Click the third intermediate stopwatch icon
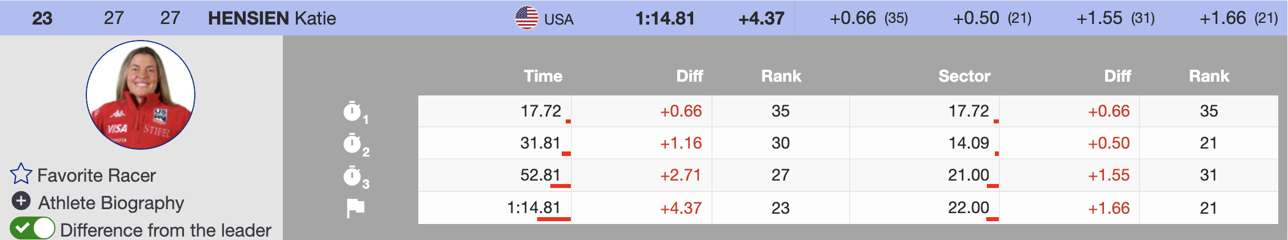 point(353,176)
